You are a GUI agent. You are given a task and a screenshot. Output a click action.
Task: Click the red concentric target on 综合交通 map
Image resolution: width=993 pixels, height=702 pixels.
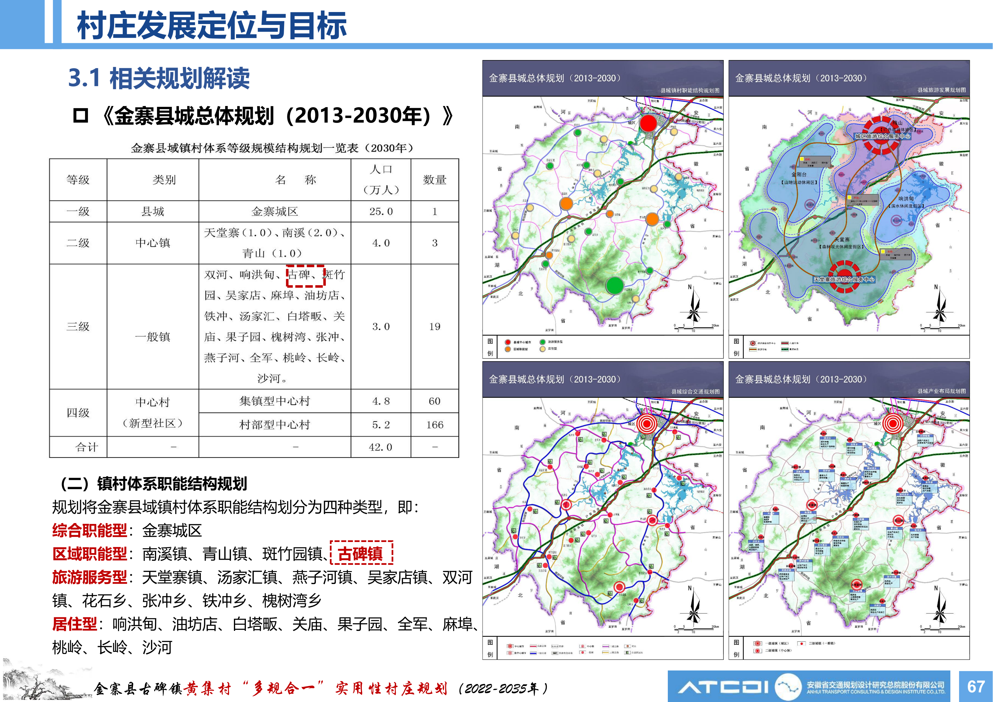pyautogui.click(x=647, y=424)
